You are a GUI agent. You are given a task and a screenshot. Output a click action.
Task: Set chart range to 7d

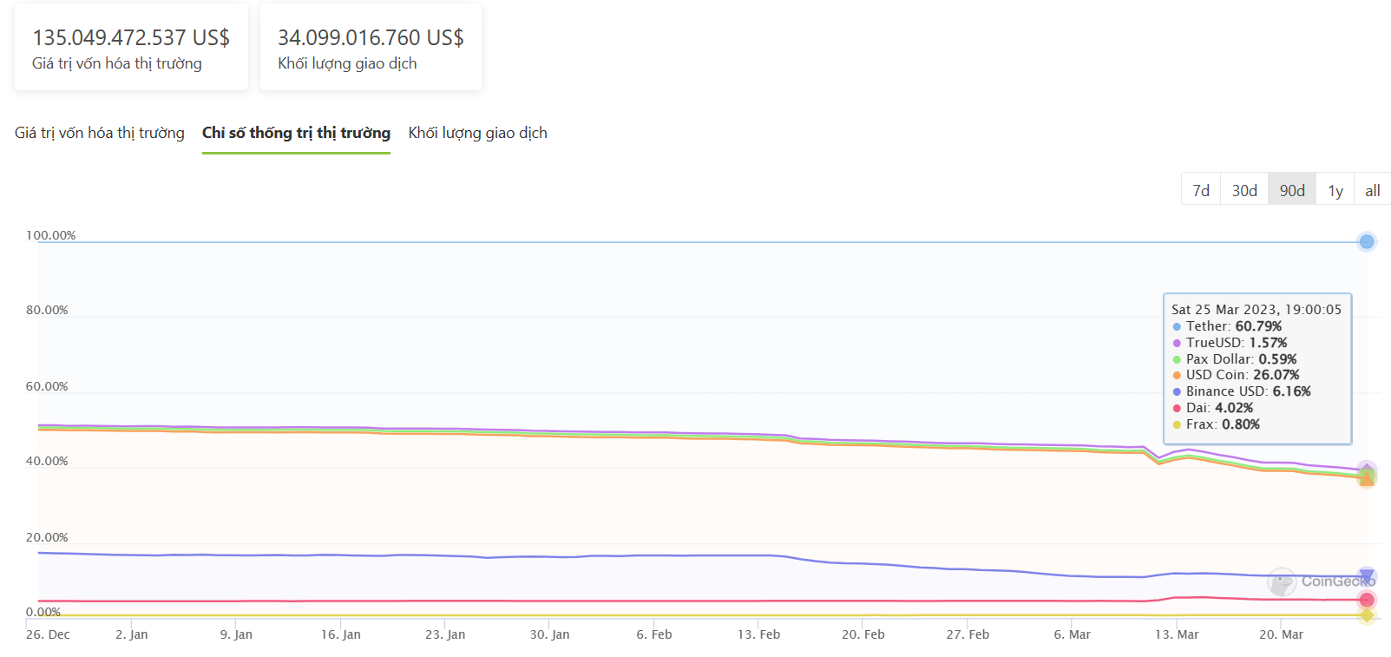tap(1201, 190)
